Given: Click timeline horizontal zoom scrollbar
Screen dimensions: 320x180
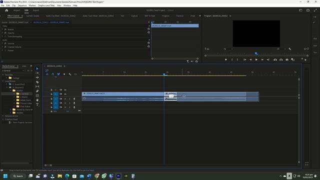Looking at the screenshot, I should tap(48, 165).
